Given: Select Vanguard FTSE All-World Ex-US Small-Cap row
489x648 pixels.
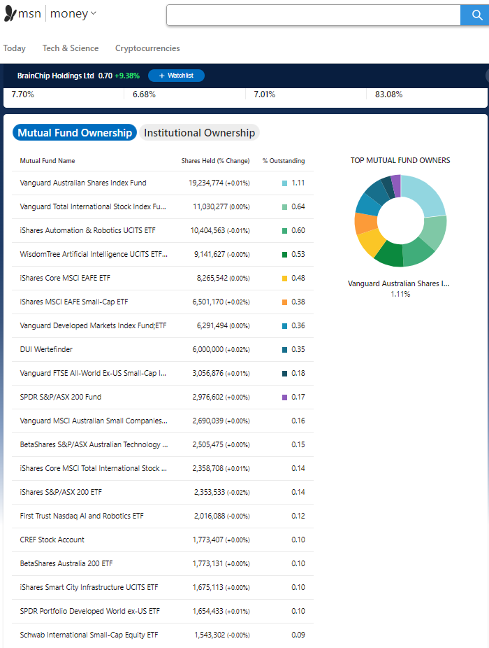Looking at the screenshot, I should click(163, 373).
